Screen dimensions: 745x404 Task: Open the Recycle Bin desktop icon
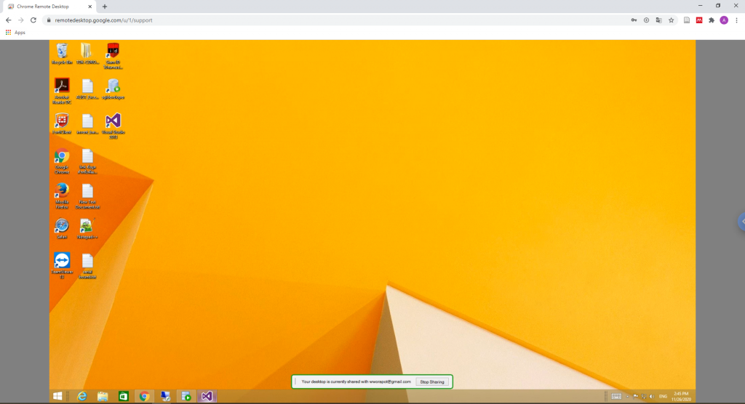62,52
